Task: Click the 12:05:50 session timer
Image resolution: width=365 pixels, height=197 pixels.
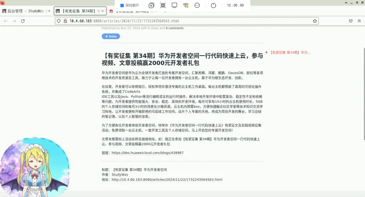Action: [235, 5]
